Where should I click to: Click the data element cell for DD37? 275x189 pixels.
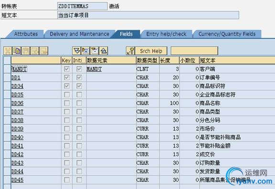coord(111,112)
